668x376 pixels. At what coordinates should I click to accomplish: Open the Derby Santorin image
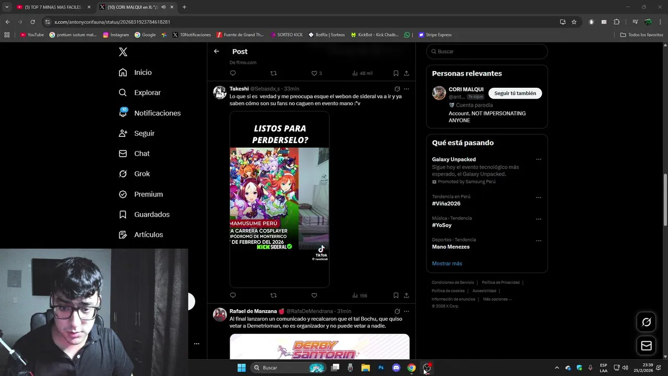[x=319, y=347]
